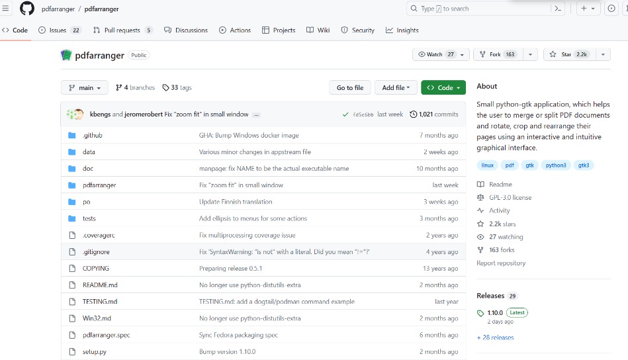Screen dimensions: 628x360
Task: Open the + 28 releases link
Action: click(496, 337)
